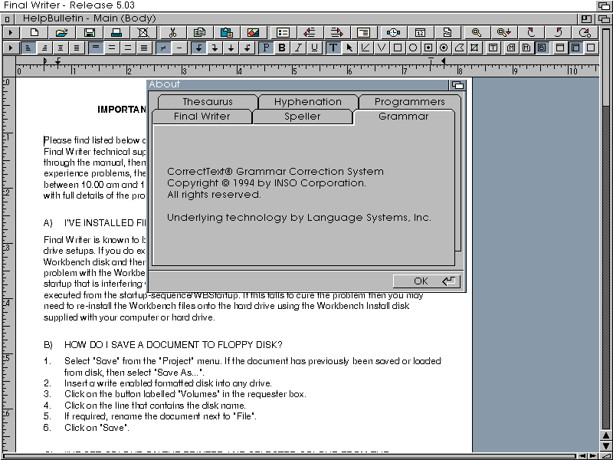Click "Copyright © 1994 by INSO Corporation." line

pyautogui.click(x=266, y=183)
